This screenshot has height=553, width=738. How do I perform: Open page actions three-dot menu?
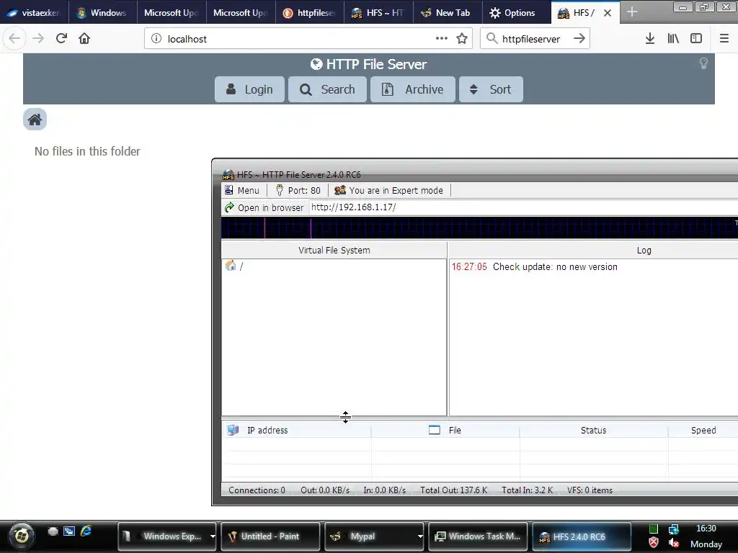point(442,39)
